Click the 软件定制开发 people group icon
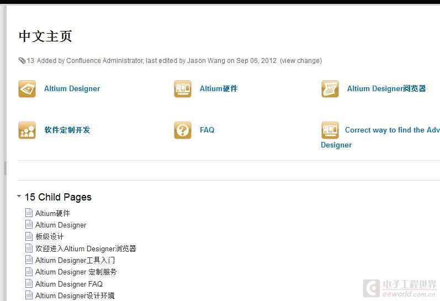The height and width of the screenshot is (301, 440). point(27,130)
